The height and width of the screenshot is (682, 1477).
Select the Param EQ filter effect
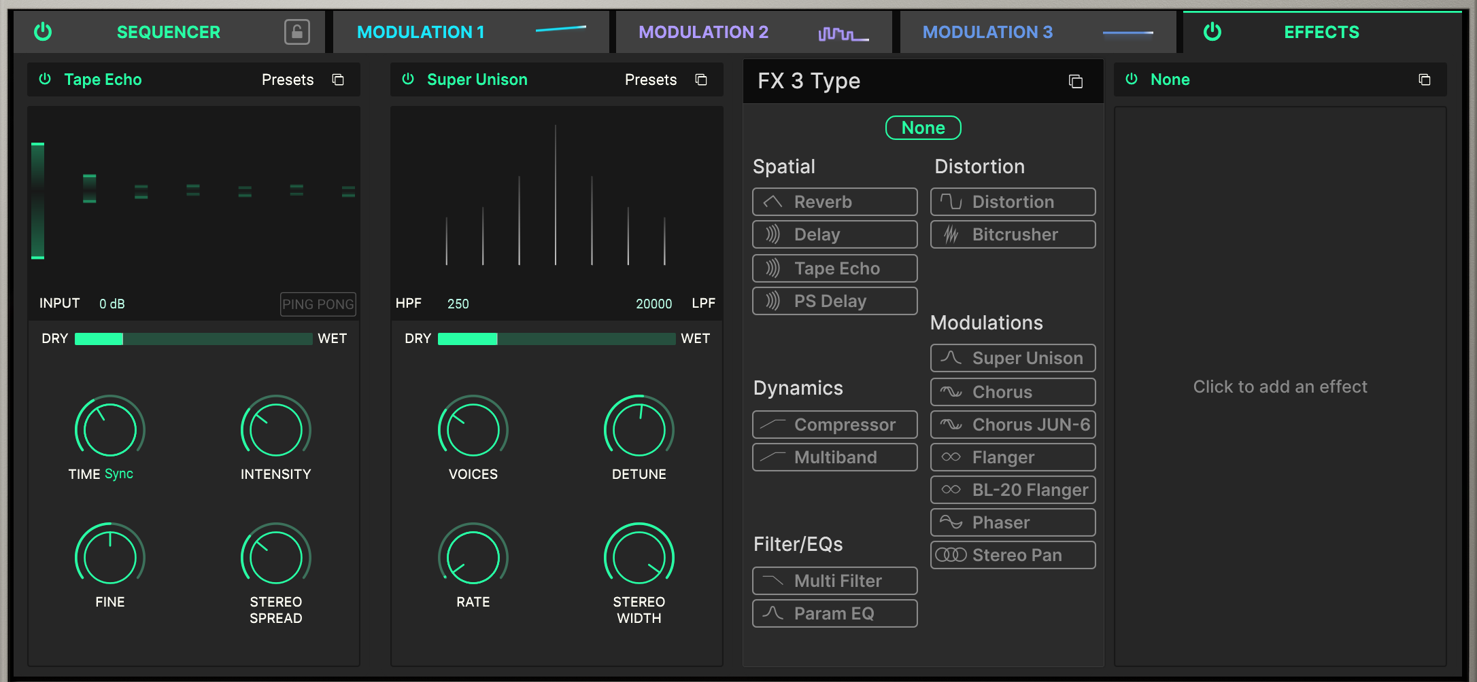point(834,613)
